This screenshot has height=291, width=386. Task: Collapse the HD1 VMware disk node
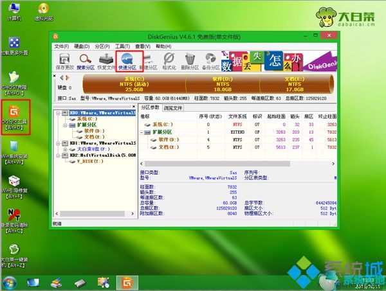pos(58,143)
